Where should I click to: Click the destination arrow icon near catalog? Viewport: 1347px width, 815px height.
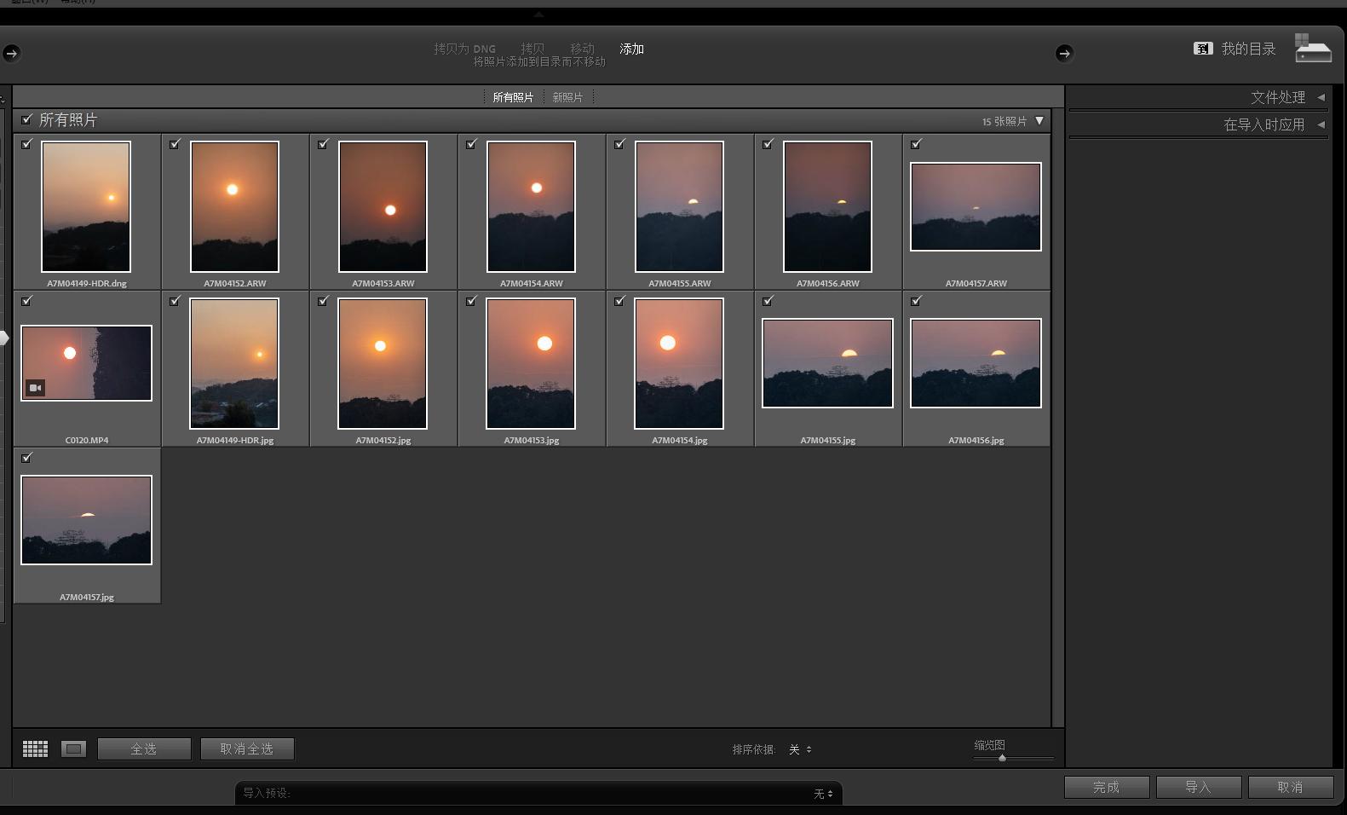pos(1064,53)
